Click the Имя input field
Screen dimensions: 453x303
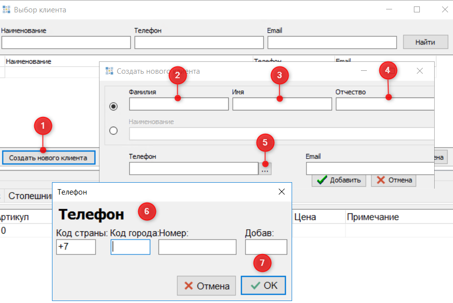coord(282,104)
